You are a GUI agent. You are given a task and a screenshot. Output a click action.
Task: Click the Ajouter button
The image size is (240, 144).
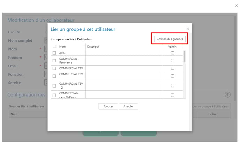tap(108, 106)
